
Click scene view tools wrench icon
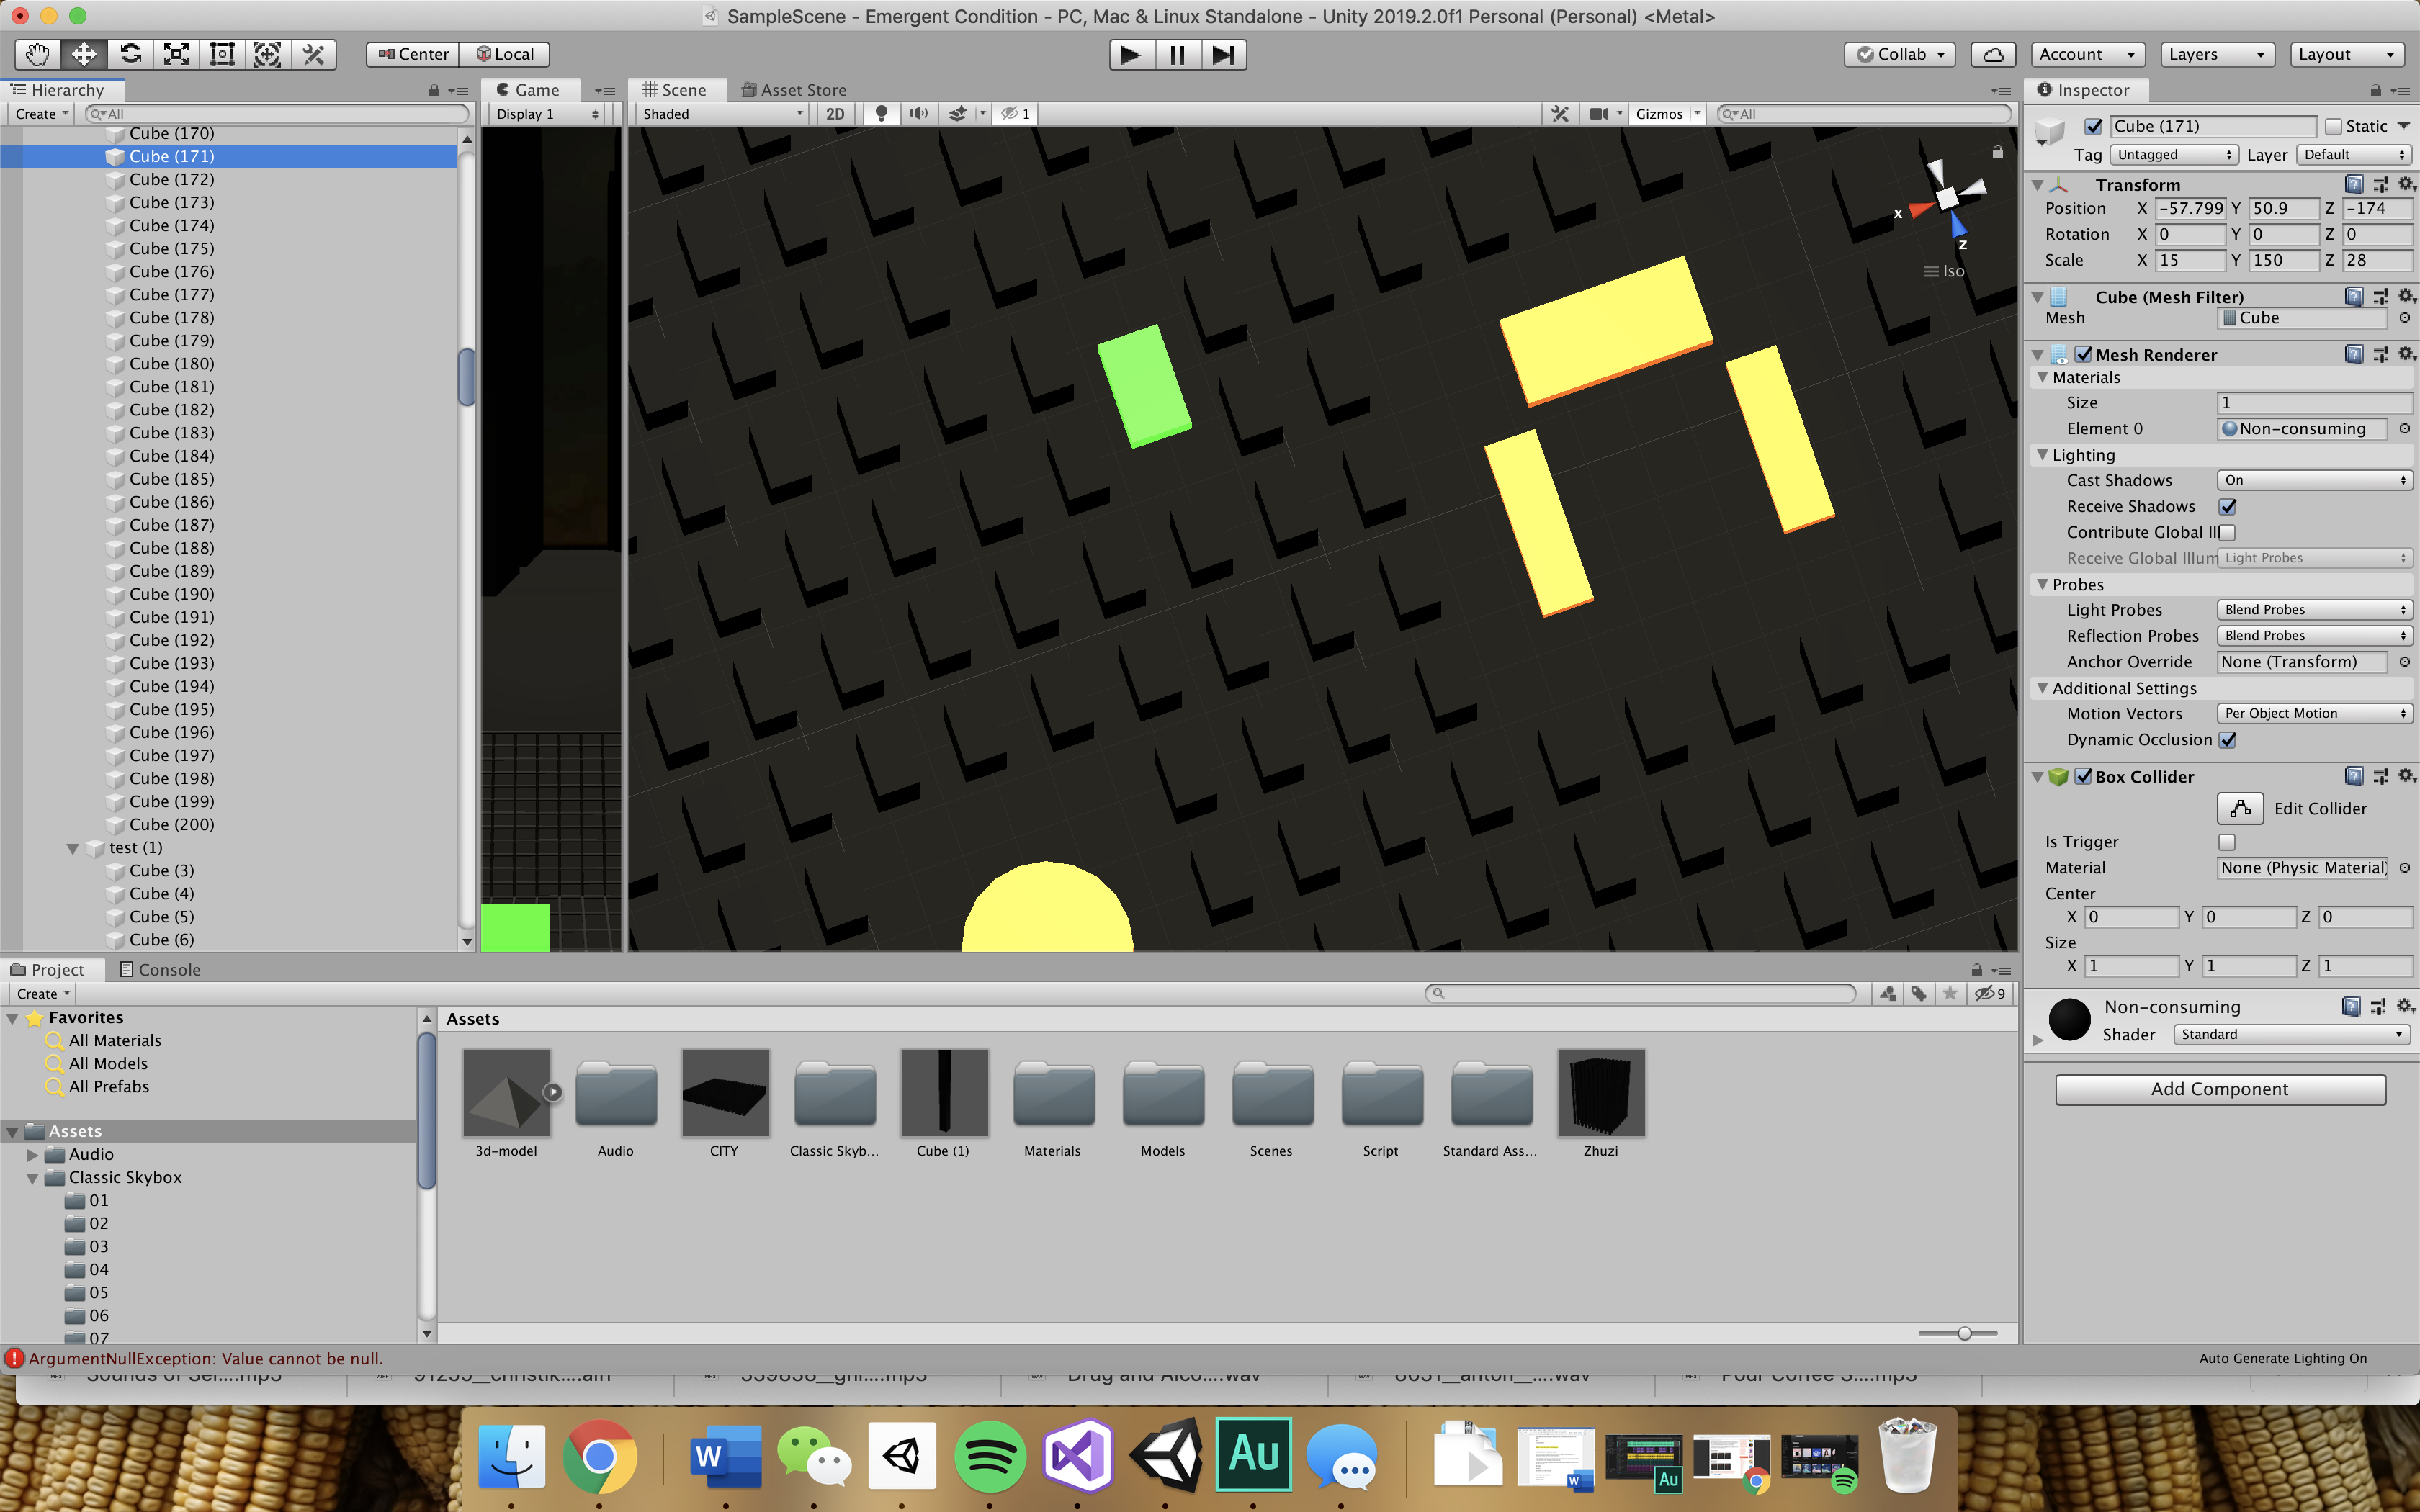click(1560, 114)
